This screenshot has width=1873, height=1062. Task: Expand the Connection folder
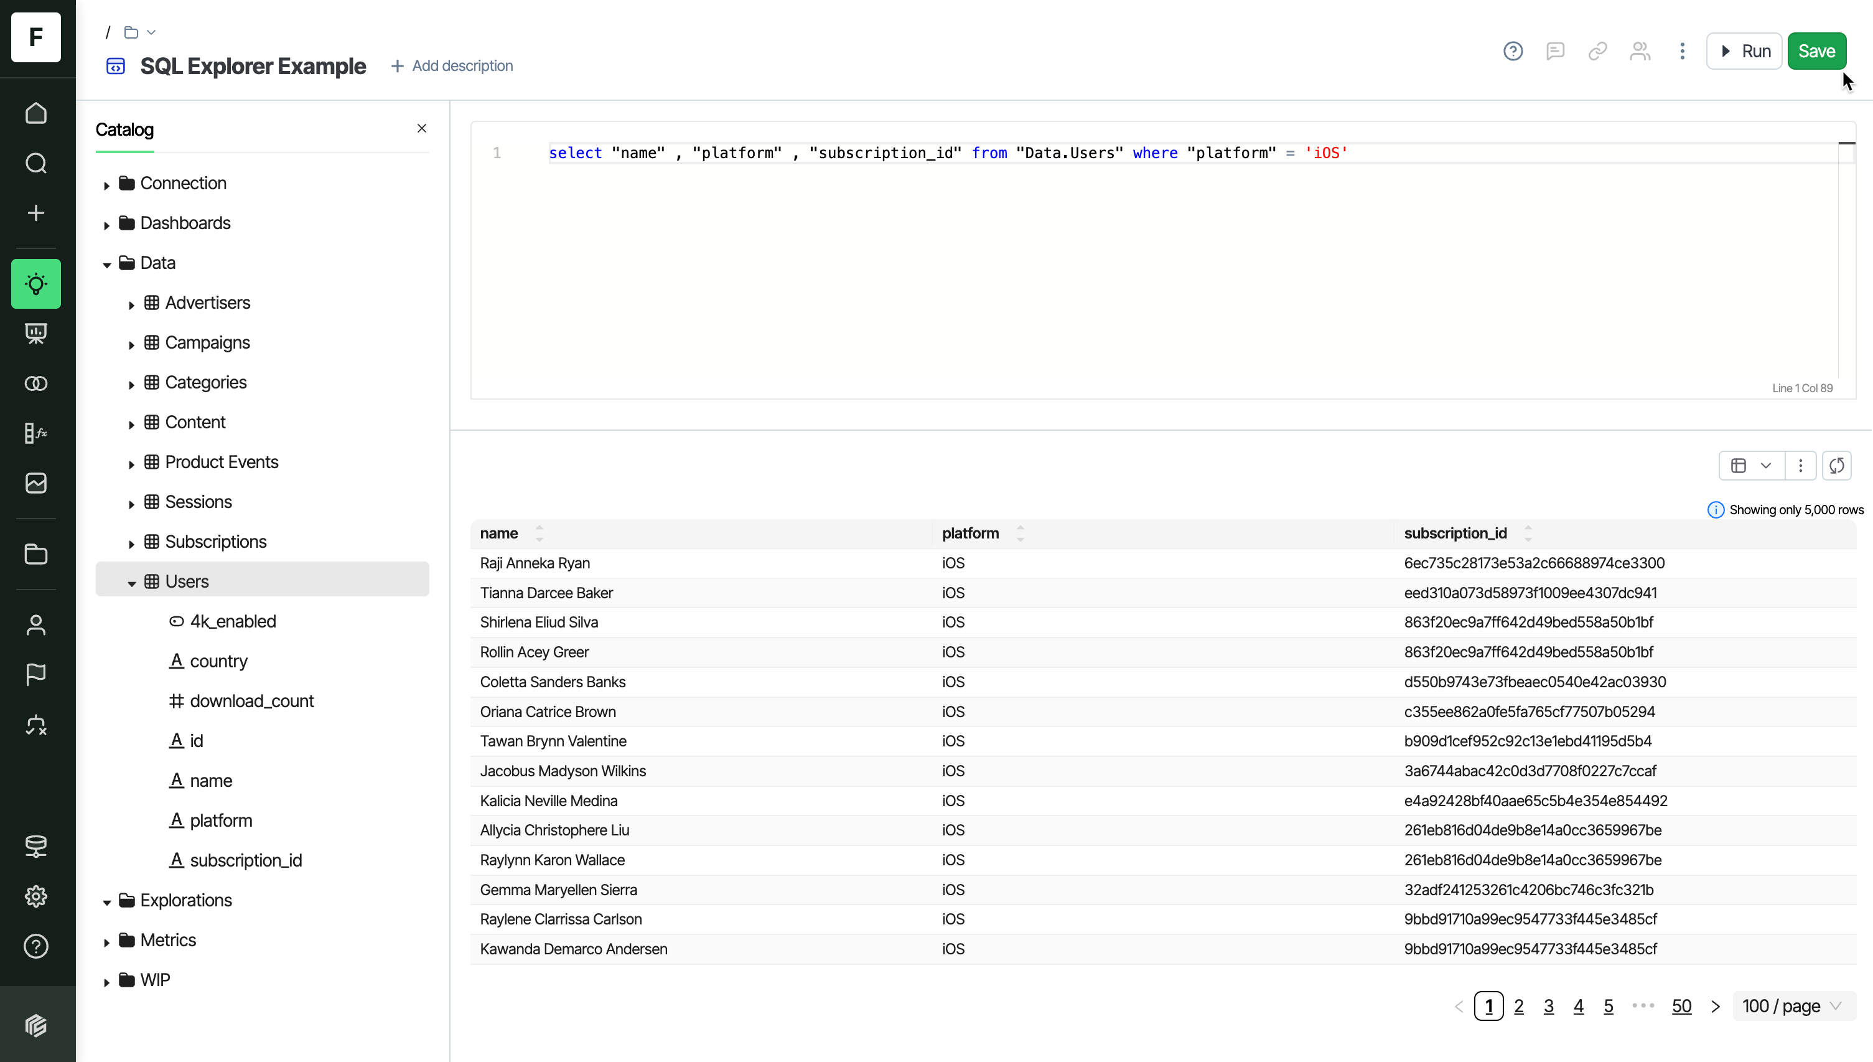click(106, 186)
